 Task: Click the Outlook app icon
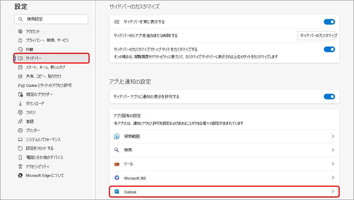[117, 192]
